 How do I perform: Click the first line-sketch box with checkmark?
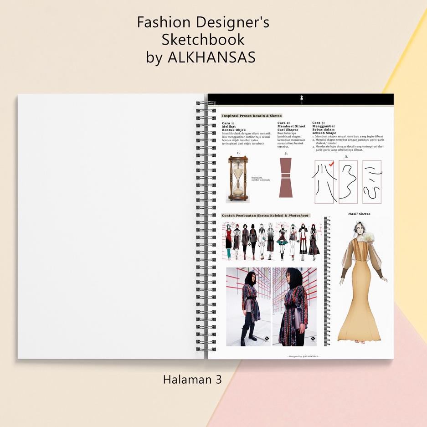click(324, 182)
